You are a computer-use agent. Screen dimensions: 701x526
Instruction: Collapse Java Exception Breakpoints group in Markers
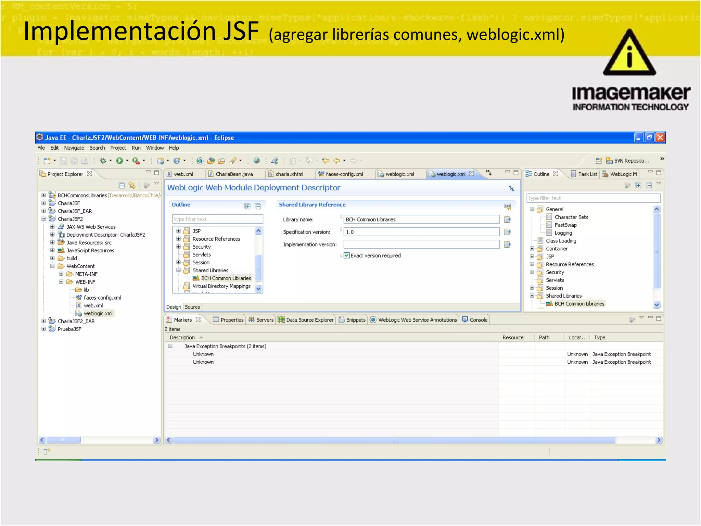(170, 346)
